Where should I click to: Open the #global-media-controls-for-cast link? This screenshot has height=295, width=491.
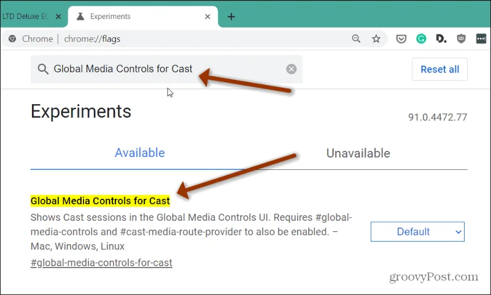click(x=101, y=262)
